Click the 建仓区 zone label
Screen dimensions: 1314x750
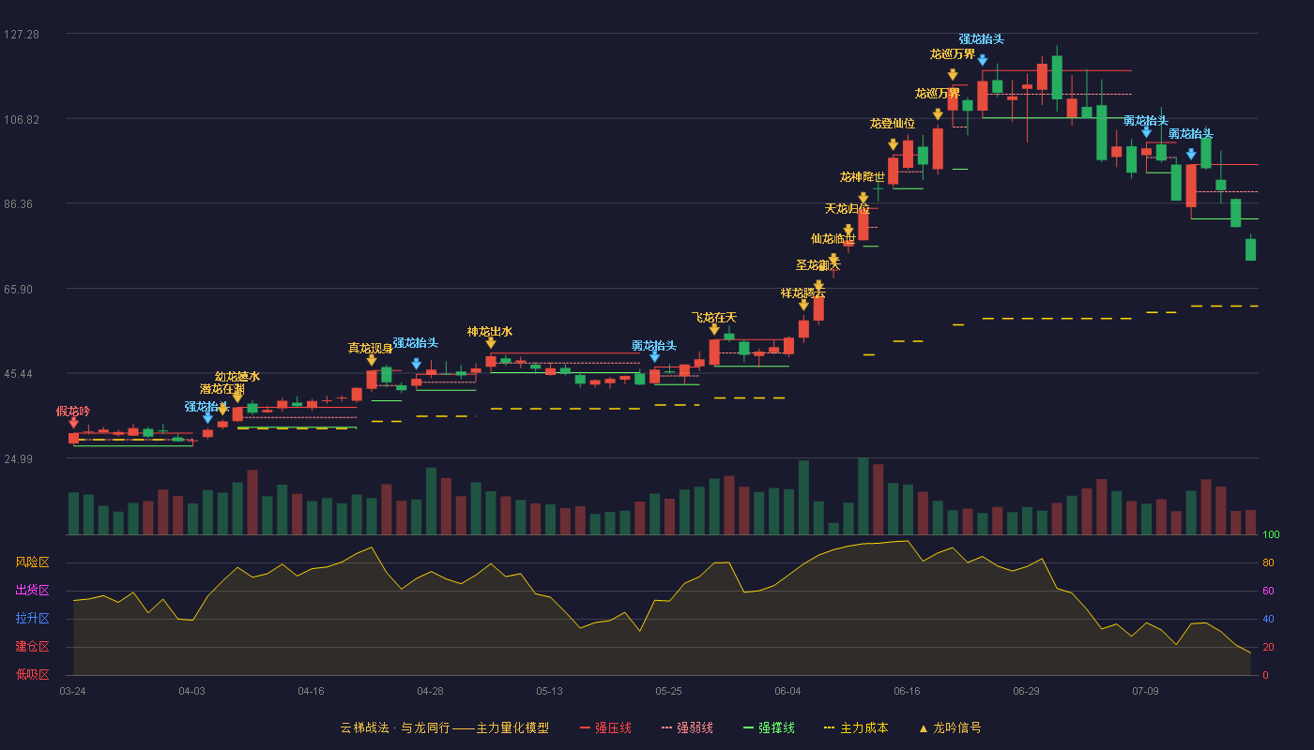33,647
